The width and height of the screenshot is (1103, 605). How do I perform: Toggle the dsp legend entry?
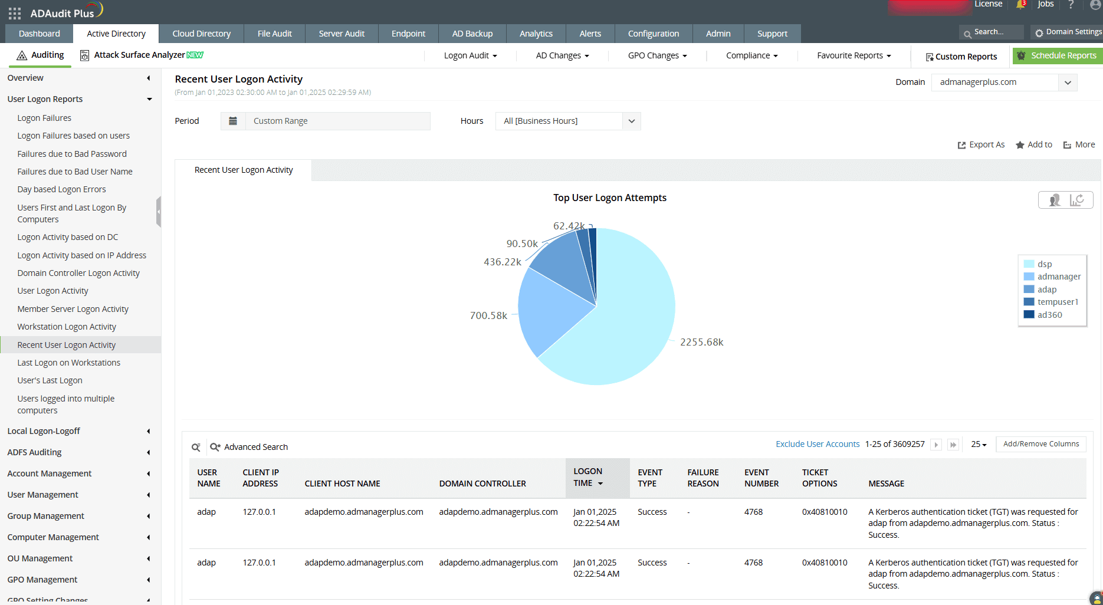point(1044,264)
